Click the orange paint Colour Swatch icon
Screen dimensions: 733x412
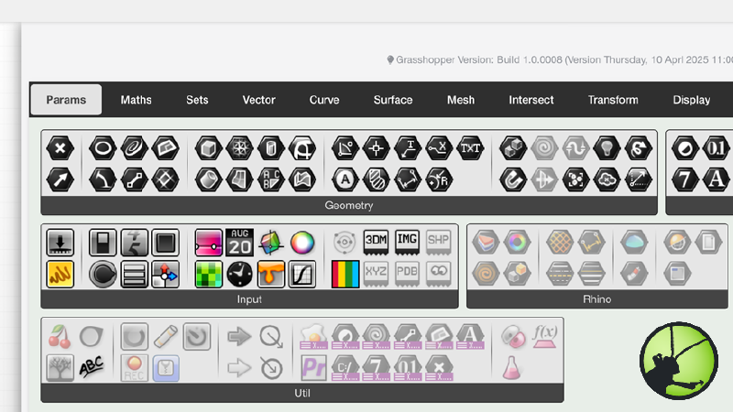(x=271, y=274)
